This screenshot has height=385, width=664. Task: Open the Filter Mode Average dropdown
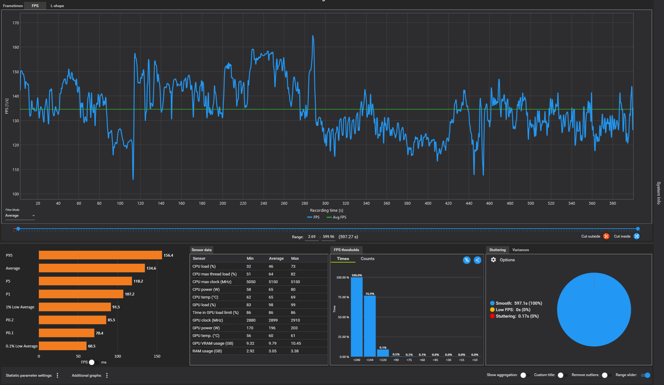tap(20, 215)
